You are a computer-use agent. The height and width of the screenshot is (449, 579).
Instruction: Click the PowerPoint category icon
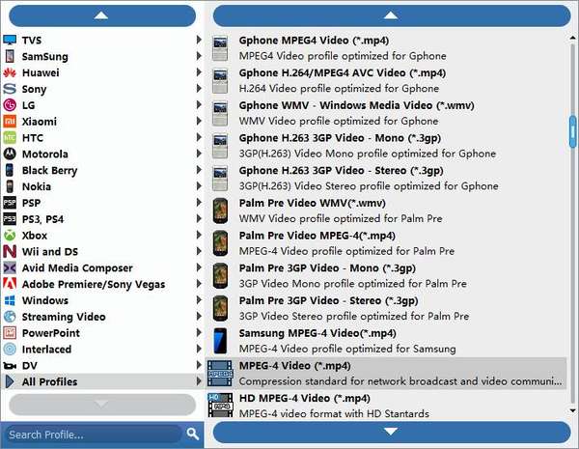click(10, 332)
